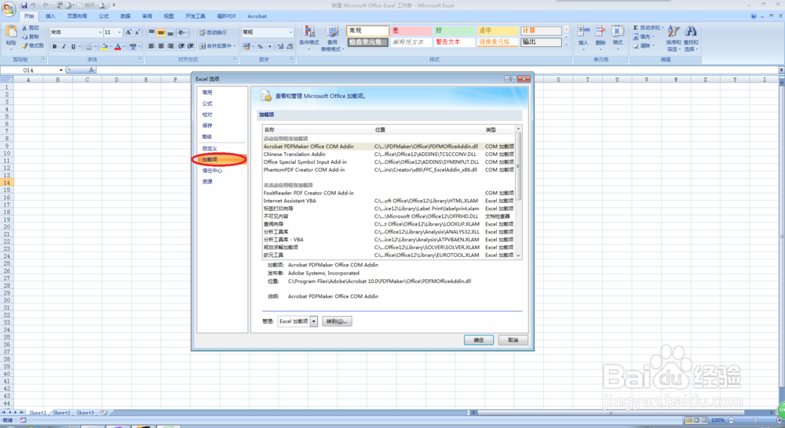Open the number format dropdown 常规
The image size is (785, 428).
pos(290,32)
